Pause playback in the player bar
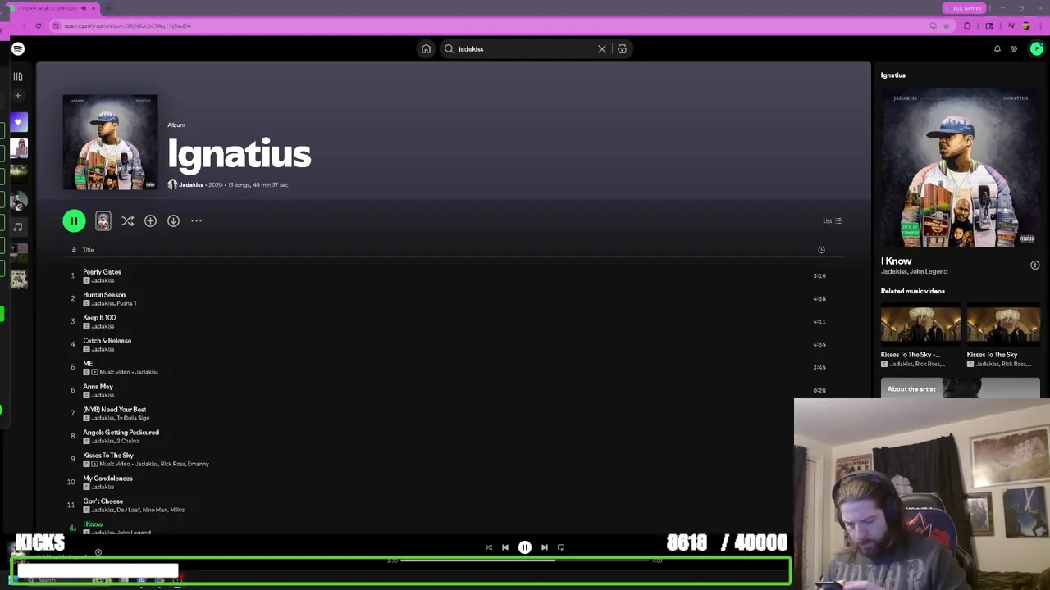Viewport: 1050px width, 590px height. [525, 547]
